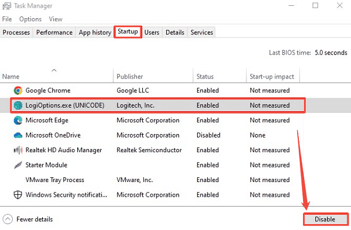Click the Microsoft Edge icon
This screenshot has width=351, height=230.
[x=18, y=120]
